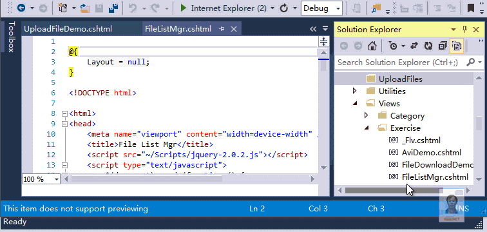This screenshot has width=487, height=232.
Task: Select AviDemo.cshtml in Solution Explorer
Action: 431,153
